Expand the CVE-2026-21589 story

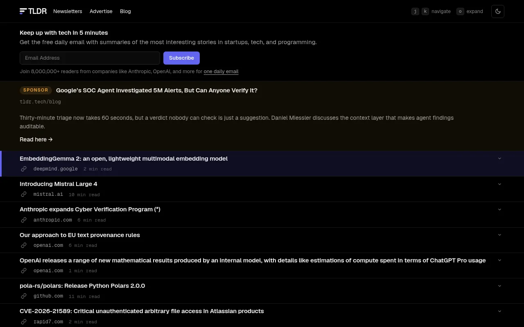(x=499, y=311)
